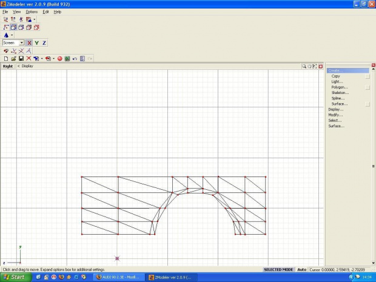This screenshot has height=282, width=376.
Task: Click the red sphere icon in toolbar
Action: click(x=59, y=58)
